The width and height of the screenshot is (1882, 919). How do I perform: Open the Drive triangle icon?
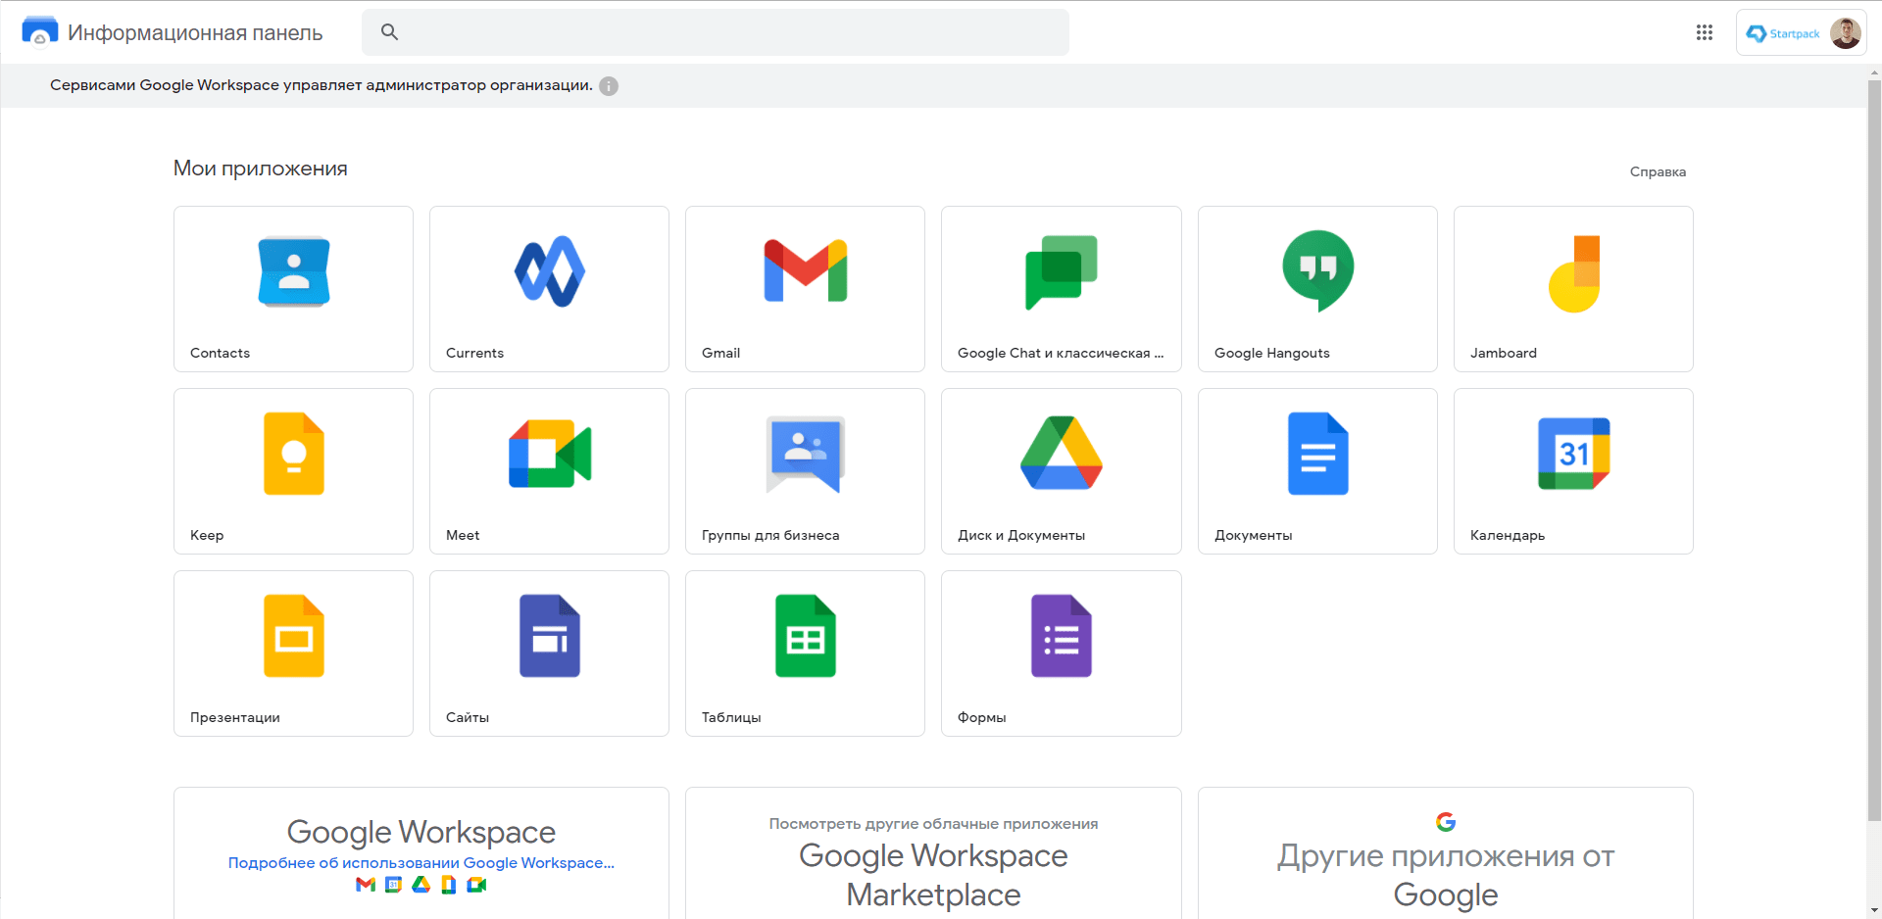(1062, 453)
